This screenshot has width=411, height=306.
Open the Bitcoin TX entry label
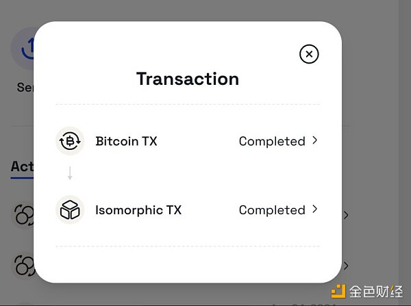[126, 142]
